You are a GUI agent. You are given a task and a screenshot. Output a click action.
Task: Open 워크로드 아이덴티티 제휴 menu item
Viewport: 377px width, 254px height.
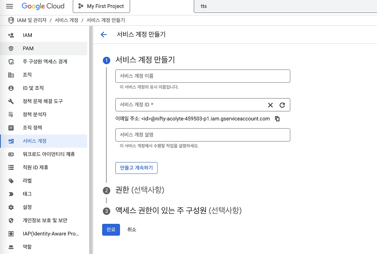click(x=44, y=154)
